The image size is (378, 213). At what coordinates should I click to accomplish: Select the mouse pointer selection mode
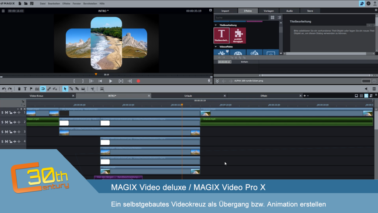coord(65,89)
